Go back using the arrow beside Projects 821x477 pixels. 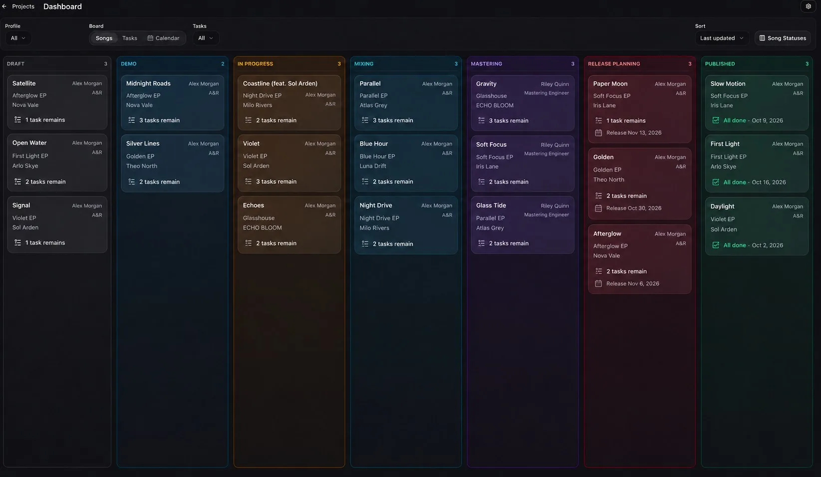coord(4,6)
